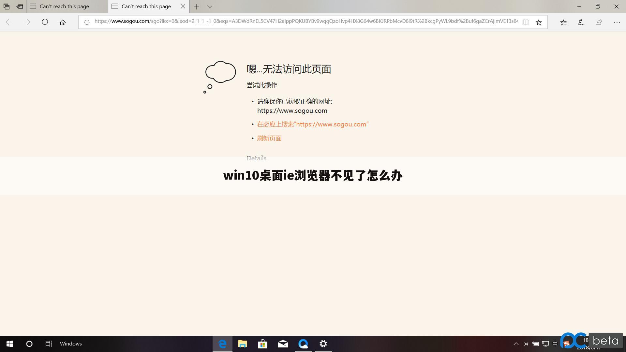Viewport: 626px width, 352px height.
Task: Click the 刷新页面 refresh link
Action: pos(269,138)
